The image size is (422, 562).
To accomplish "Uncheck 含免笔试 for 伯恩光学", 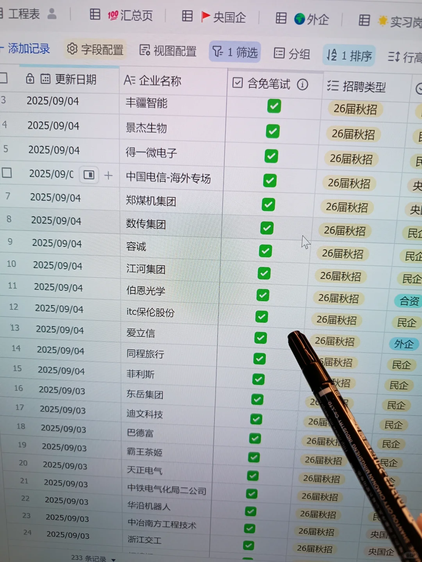I will (x=263, y=295).
